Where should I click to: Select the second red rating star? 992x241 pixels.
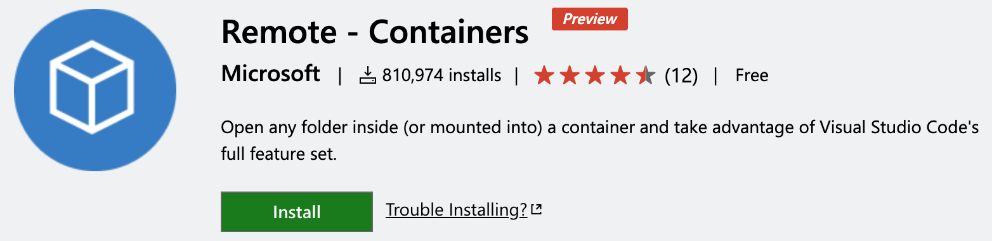click(569, 75)
